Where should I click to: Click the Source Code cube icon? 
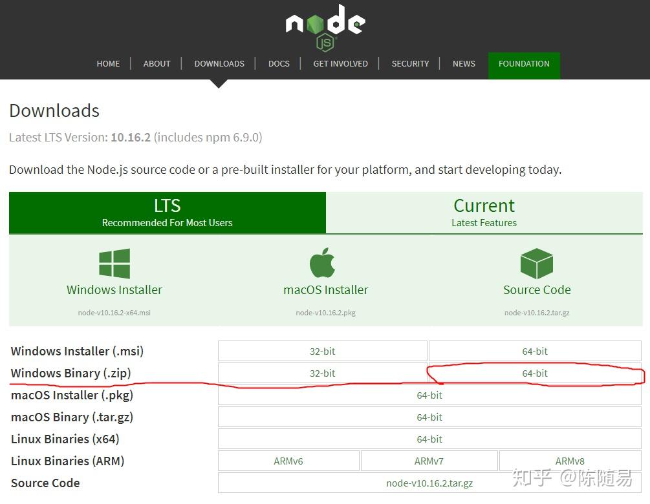tap(537, 264)
